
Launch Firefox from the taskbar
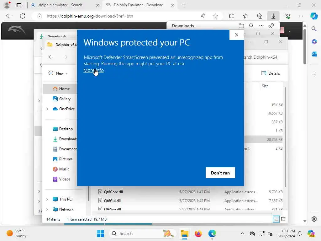[x=198, y=233]
